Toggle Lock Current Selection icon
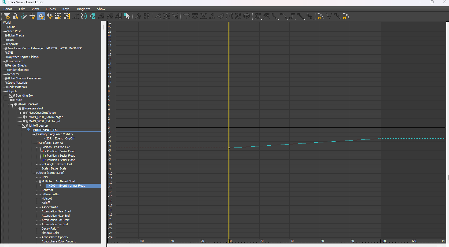449x247 pixels. click(15, 16)
